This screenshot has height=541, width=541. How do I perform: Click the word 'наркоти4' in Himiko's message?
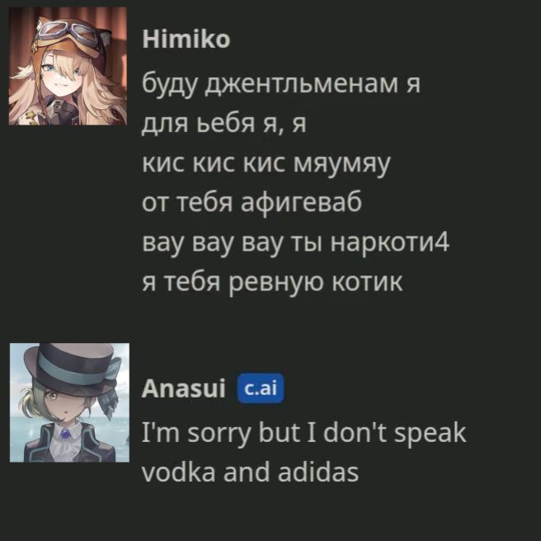coord(390,242)
